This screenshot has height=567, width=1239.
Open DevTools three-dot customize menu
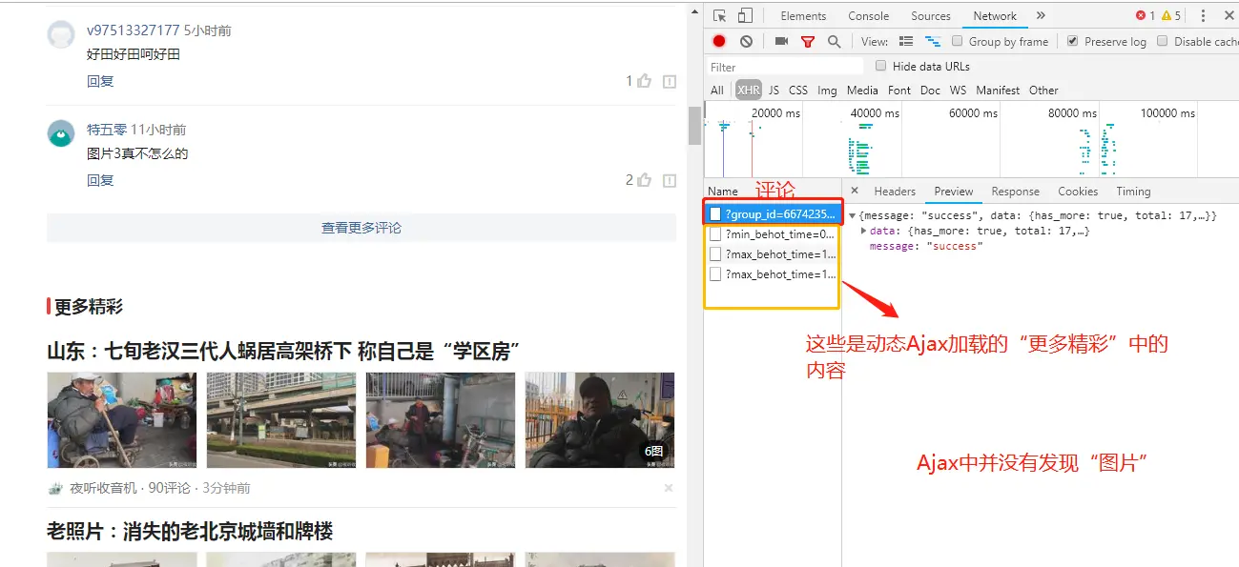[1203, 15]
